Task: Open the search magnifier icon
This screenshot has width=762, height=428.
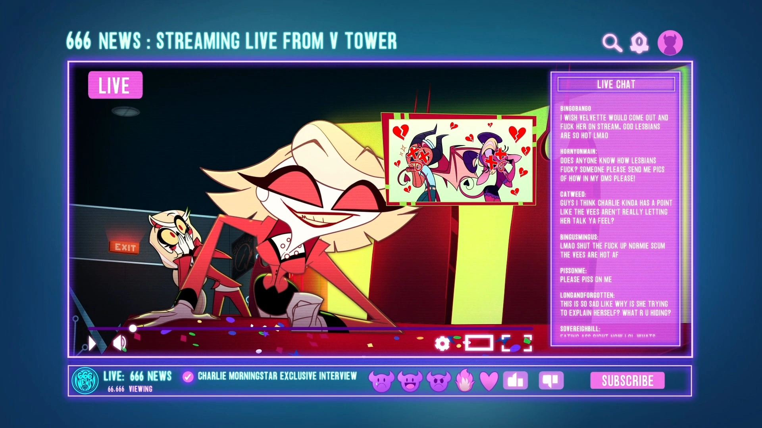Action: coord(612,43)
